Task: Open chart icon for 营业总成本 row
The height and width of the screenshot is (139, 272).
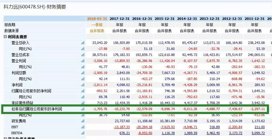Action: pos(83,55)
